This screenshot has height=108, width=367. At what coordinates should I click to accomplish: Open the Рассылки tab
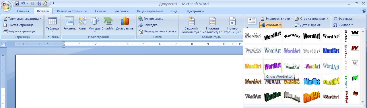point(121,11)
